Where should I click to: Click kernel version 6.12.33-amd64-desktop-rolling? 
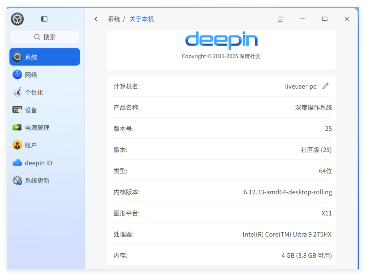click(x=288, y=192)
